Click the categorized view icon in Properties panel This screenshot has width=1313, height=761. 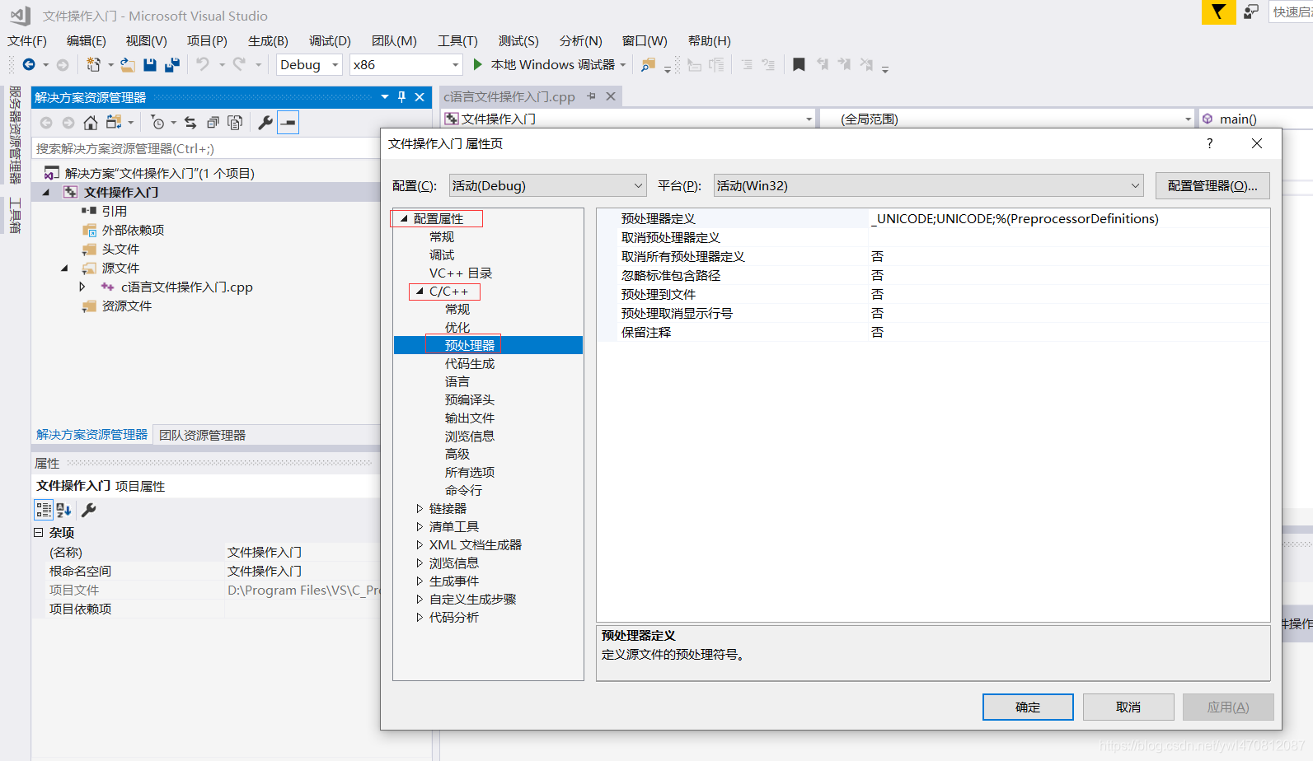pyautogui.click(x=44, y=510)
